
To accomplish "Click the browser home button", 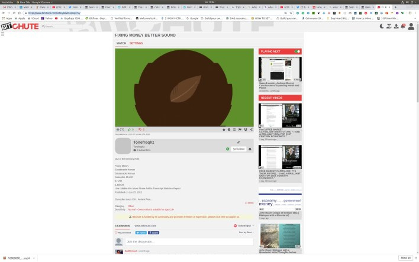I will [x=20, y=13].
